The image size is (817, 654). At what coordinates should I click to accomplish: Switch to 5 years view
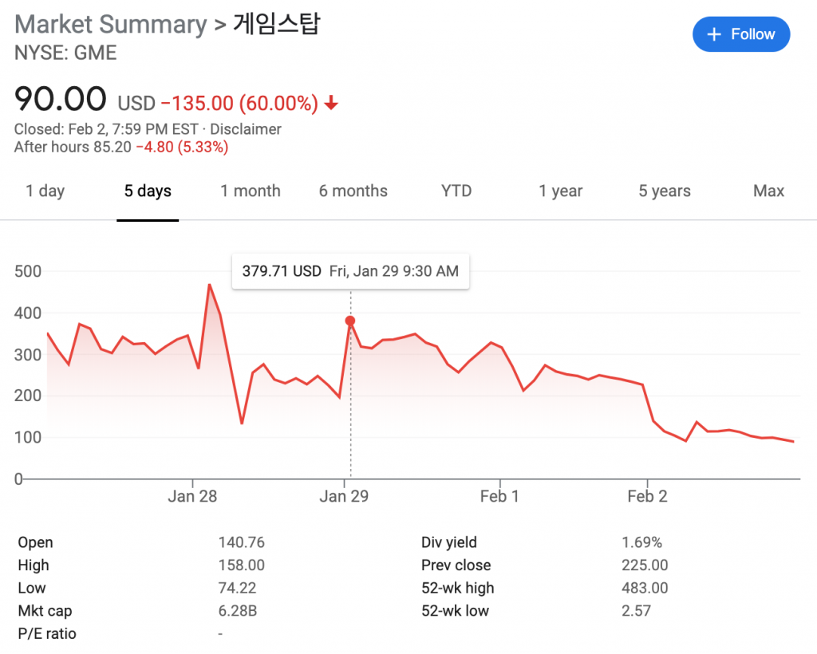[x=665, y=191]
